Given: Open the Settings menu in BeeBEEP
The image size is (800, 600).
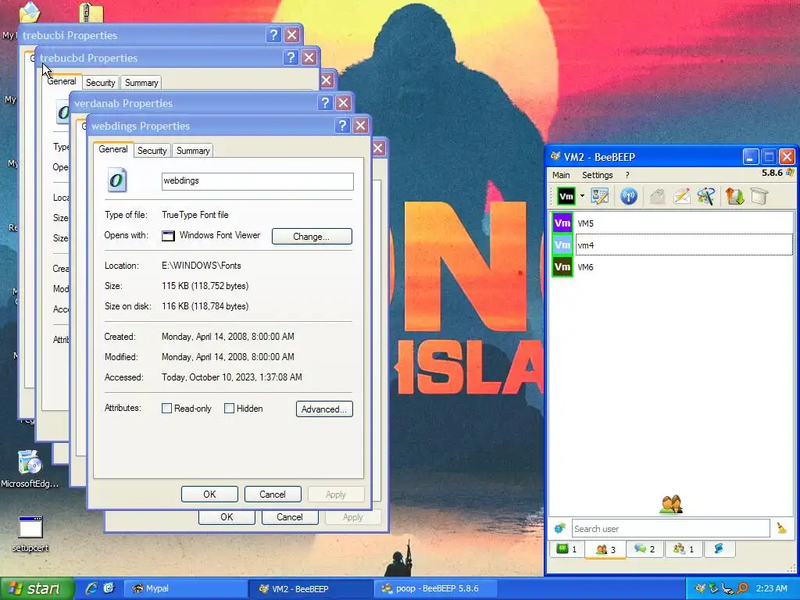Looking at the screenshot, I should tap(598, 175).
